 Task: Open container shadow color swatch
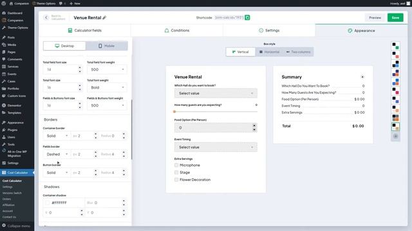[x=47, y=203]
